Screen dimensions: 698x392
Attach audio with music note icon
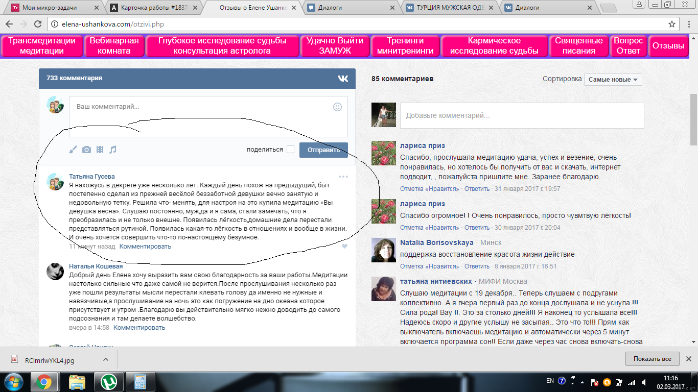113,150
